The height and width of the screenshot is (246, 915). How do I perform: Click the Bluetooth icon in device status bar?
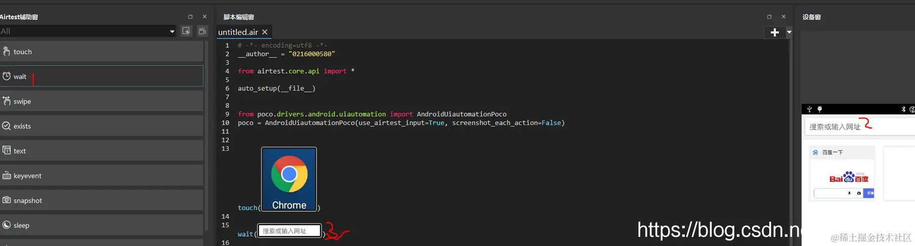[x=903, y=109]
